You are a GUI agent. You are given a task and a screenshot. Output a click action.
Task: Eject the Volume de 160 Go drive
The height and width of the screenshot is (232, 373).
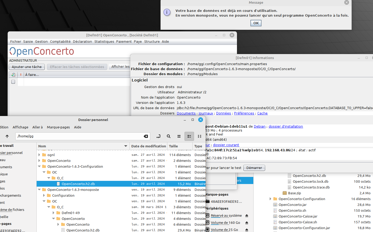click(247, 223)
